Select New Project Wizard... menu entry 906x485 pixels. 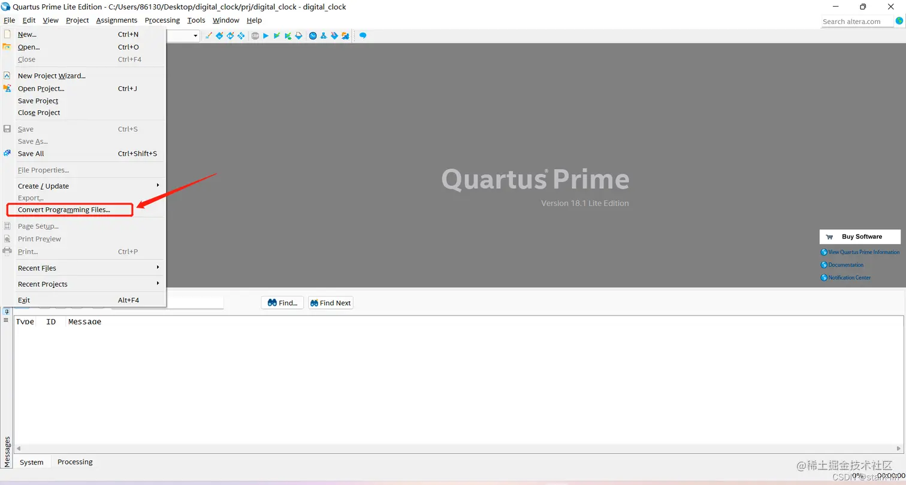click(x=90, y=76)
